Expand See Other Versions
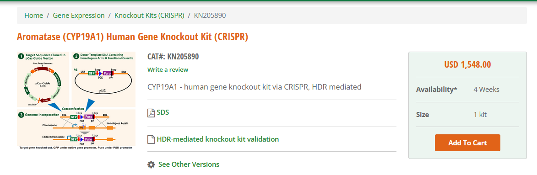 pyautogui.click(x=189, y=164)
